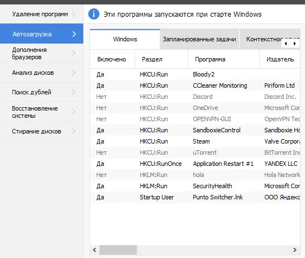Image resolution: width=305 pixels, height=258 pixels.
Task: Click white chevron next to Автозагрузка
Action: pyautogui.click(x=74, y=34)
